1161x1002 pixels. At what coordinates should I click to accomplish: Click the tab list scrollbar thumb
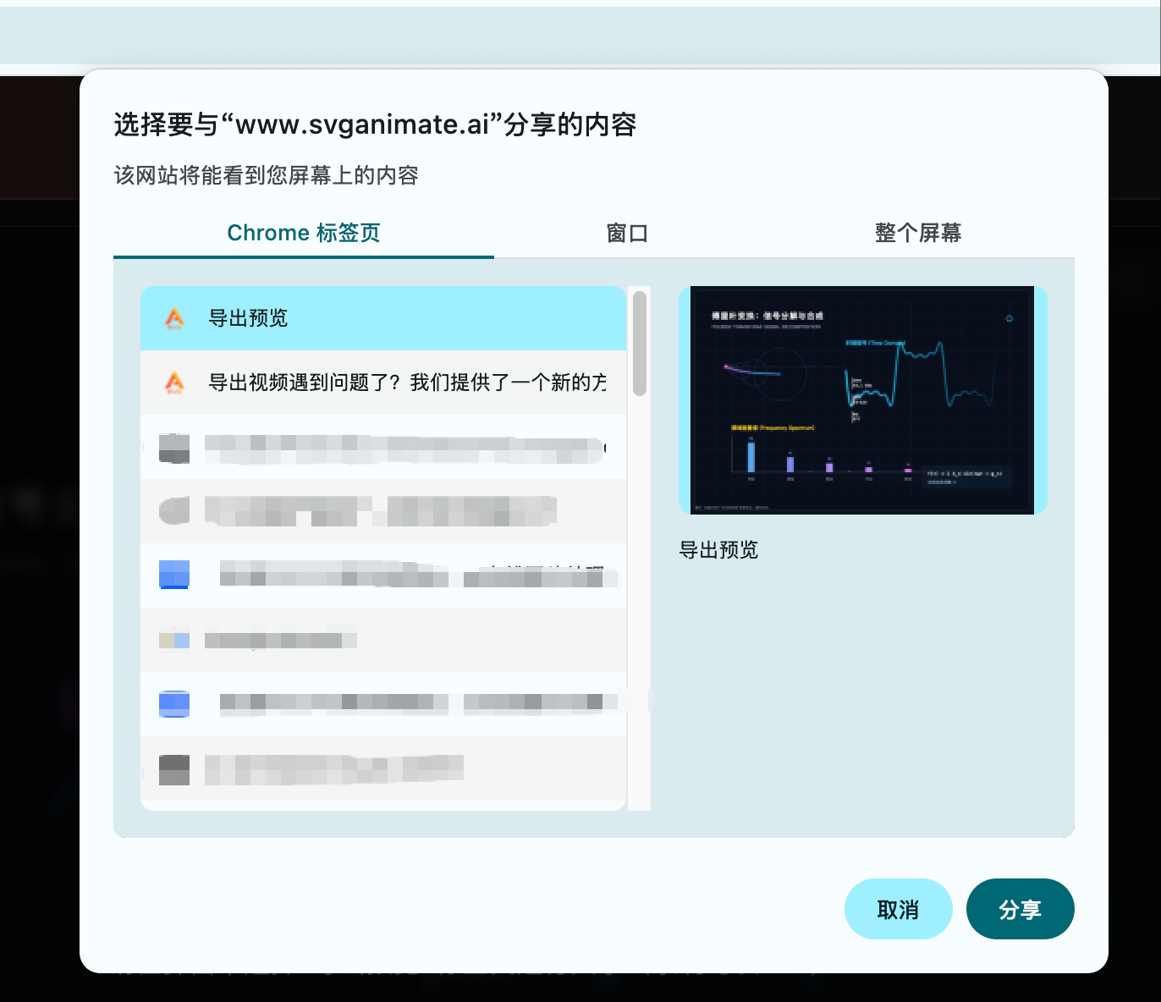pyautogui.click(x=640, y=343)
